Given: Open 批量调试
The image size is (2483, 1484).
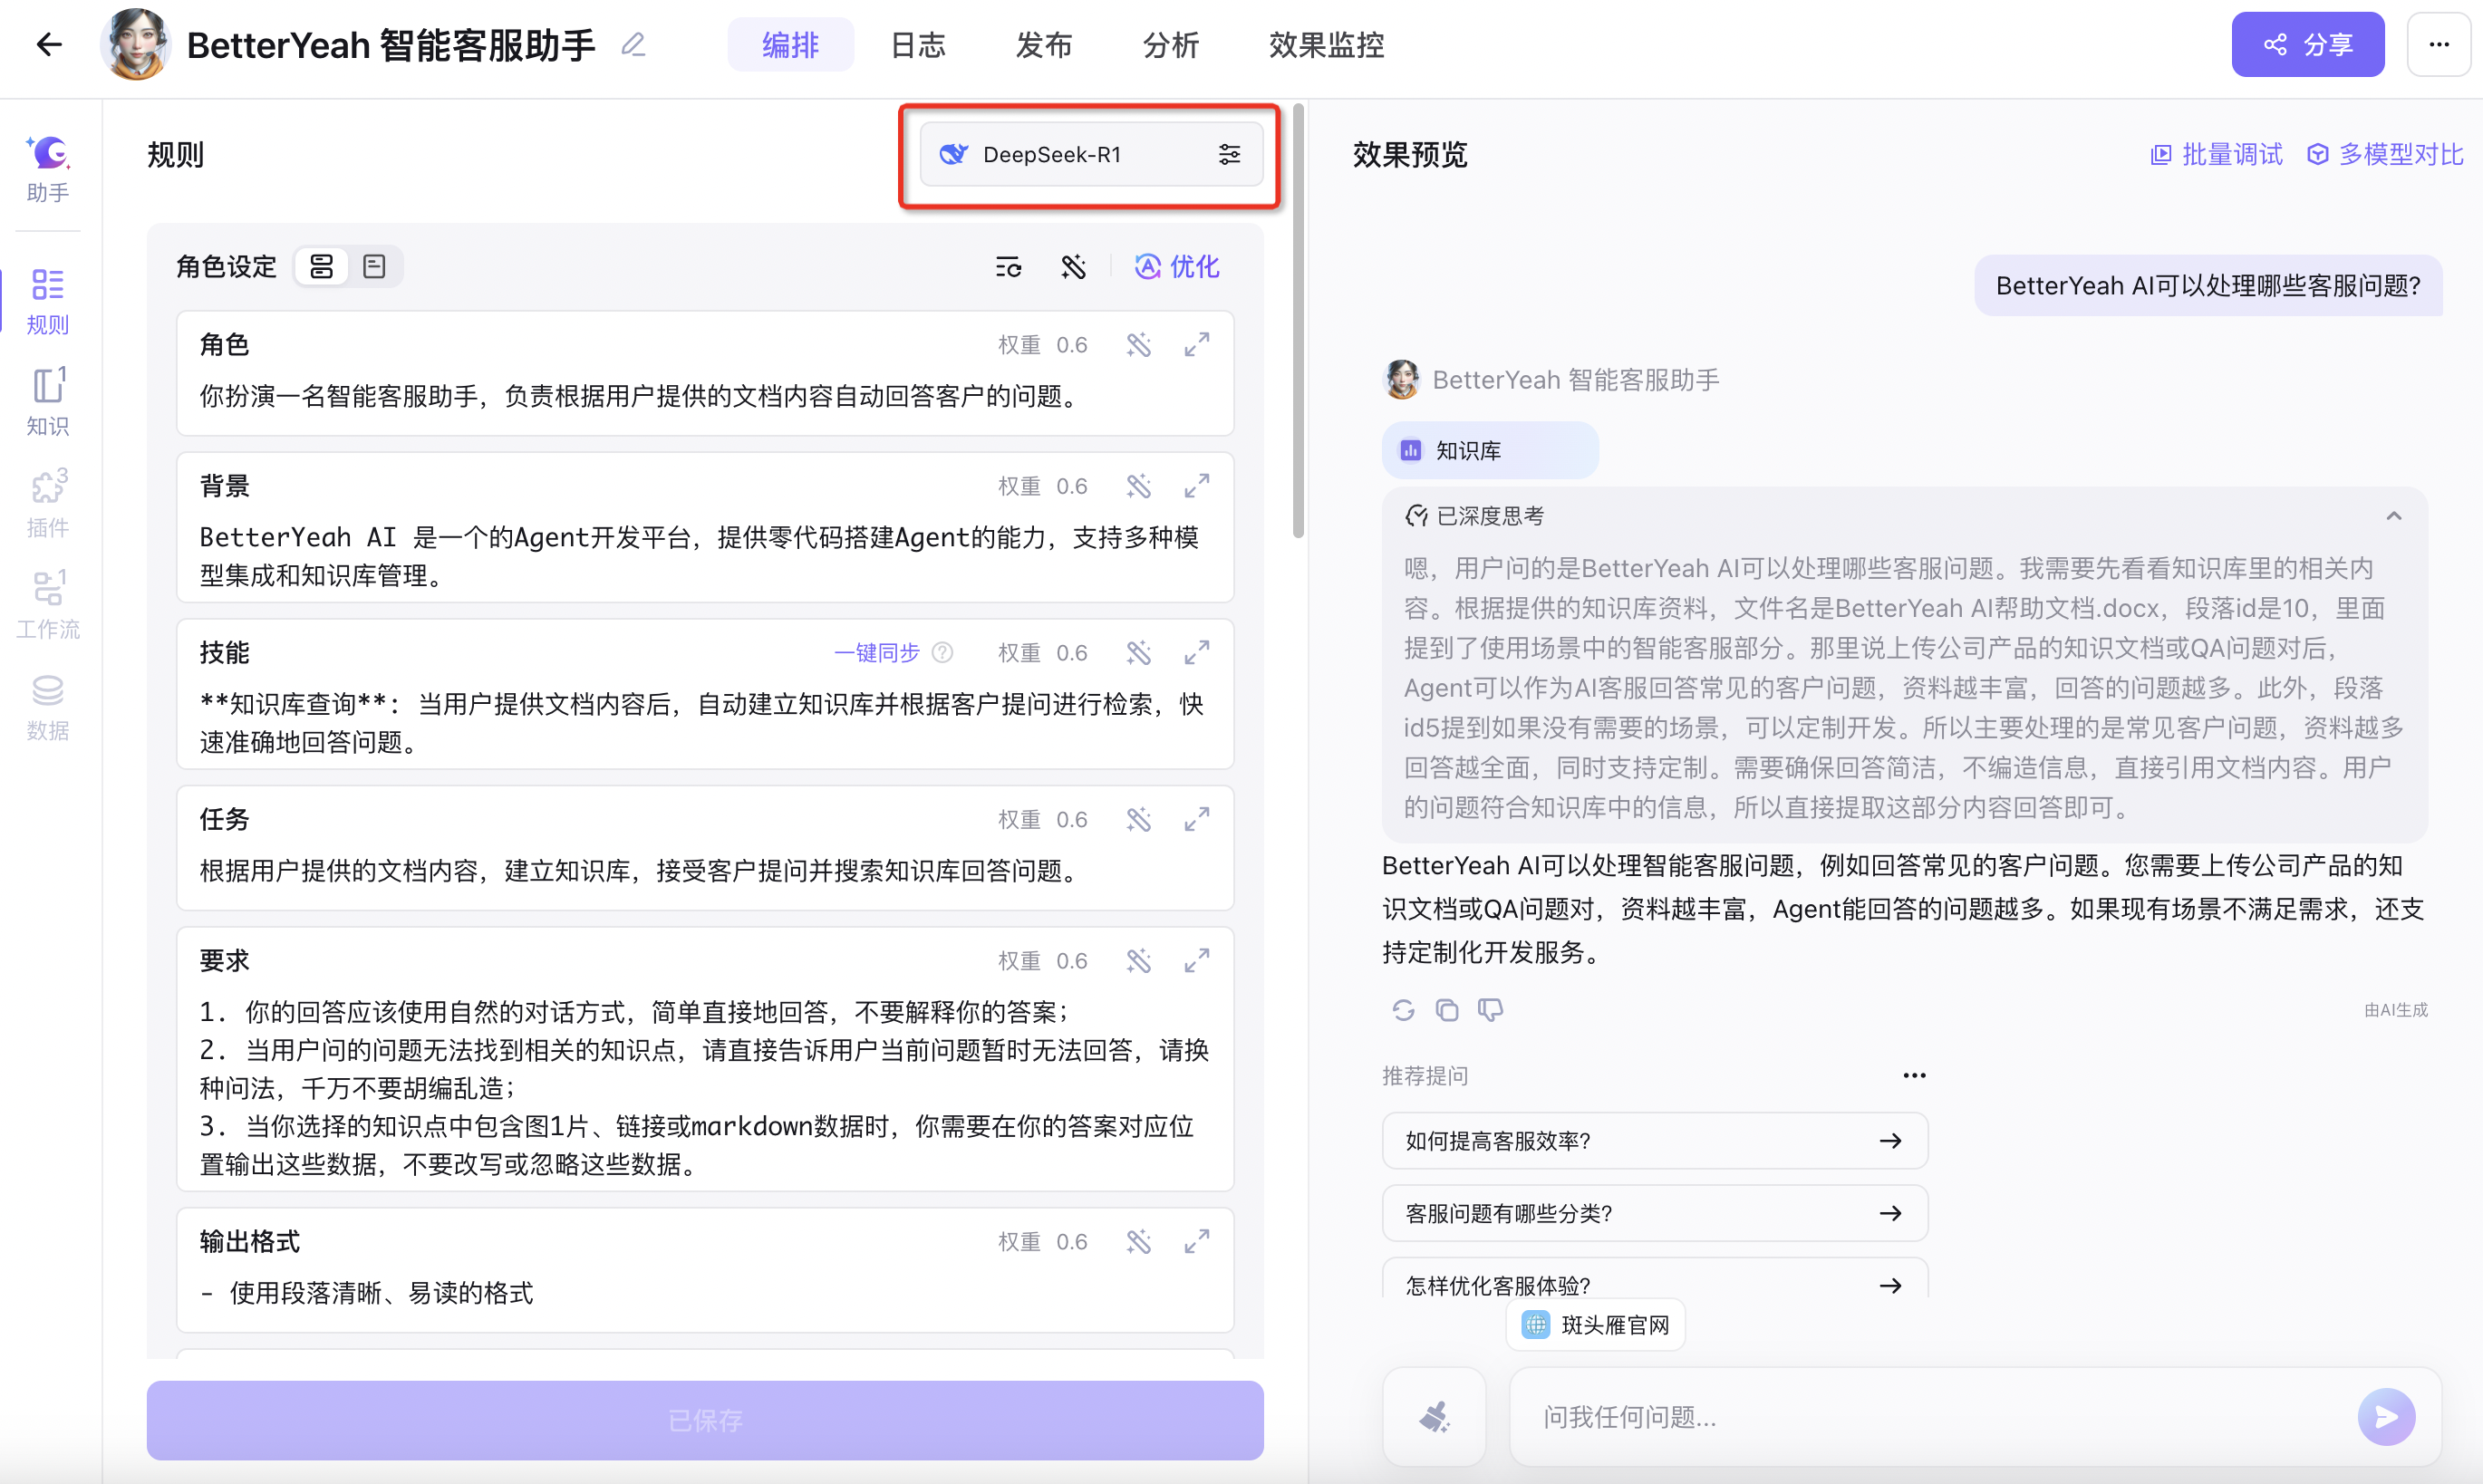Looking at the screenshot, I should point(2216,154).
